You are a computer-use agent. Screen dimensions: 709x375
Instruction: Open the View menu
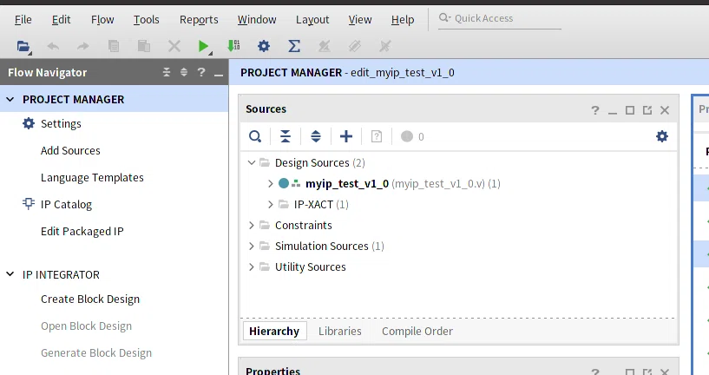[x=360, y=19]
